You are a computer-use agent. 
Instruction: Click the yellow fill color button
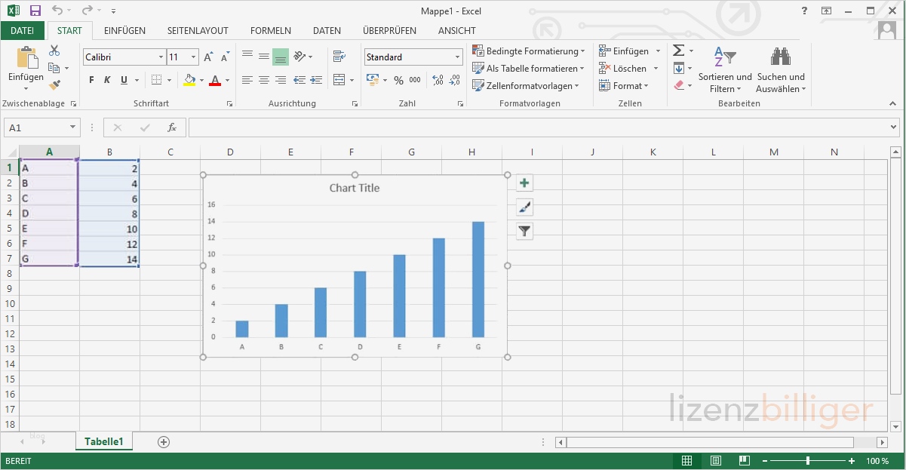189,80
